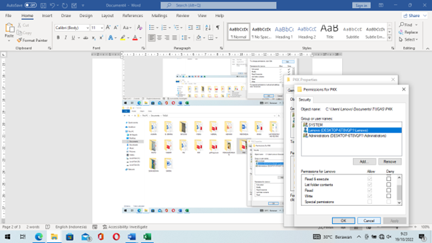Sort the selected text
Image resolution: width=432 pixels, height=243 pixels.
click(x=208, y=27)
